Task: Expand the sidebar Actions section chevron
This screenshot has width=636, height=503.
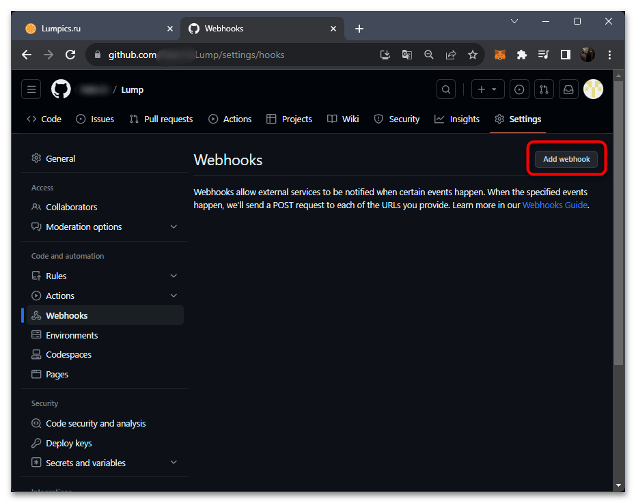Action: [174, 296]
